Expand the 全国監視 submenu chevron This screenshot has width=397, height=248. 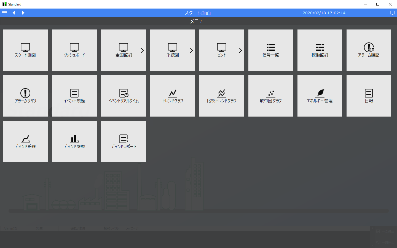coord(142,50)
